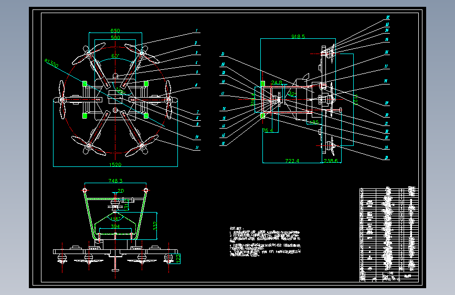
Task: Click the 748.3 dimension in front view
Action: 115,181
